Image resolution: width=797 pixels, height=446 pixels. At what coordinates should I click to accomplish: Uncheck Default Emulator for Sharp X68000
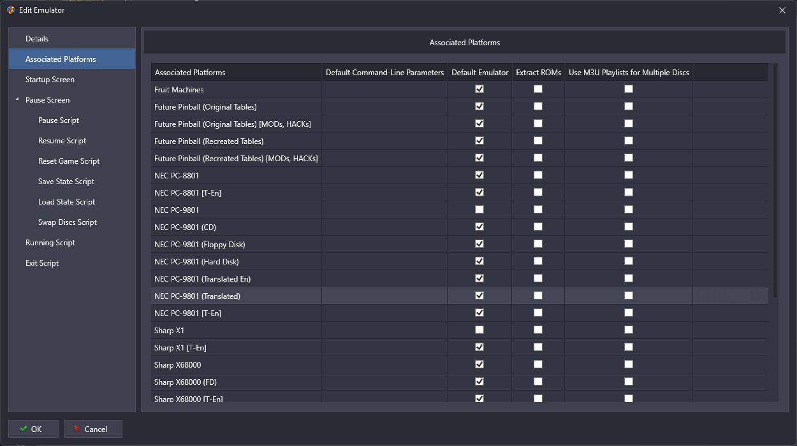479,364
